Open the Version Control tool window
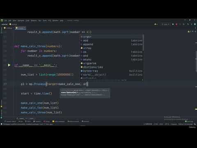197x148 pixels. [x=10, y=121]
